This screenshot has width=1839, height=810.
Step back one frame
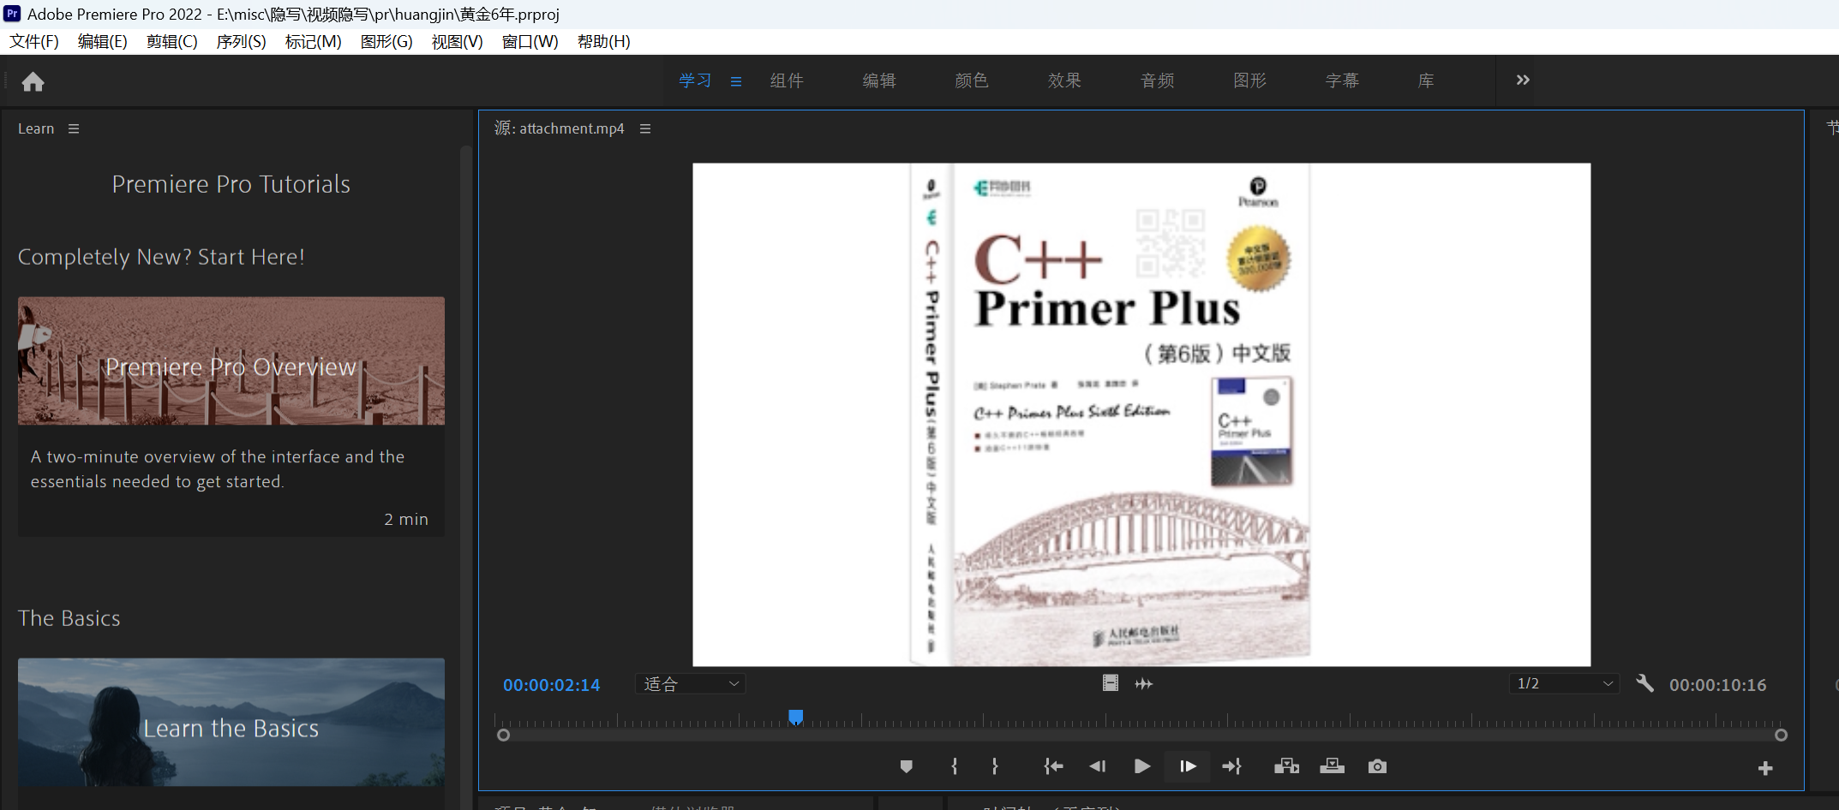tap(1097, 766)
